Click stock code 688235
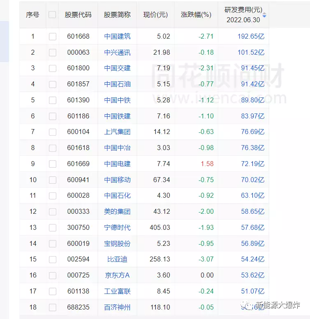Viewport: 310px width, 319px height. click(x=78, y=307)
